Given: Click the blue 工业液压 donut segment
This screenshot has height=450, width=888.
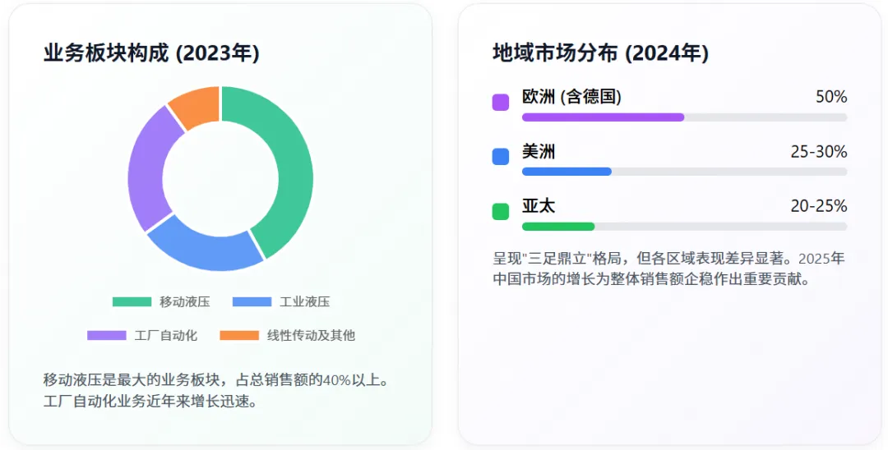Looking at the screenshot, I should [x=201, y=249].
